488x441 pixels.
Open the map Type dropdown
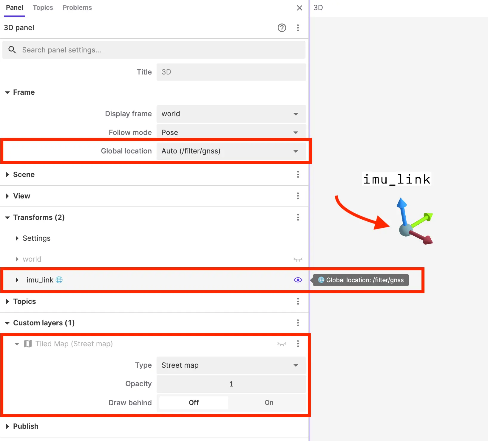[231, 365]
